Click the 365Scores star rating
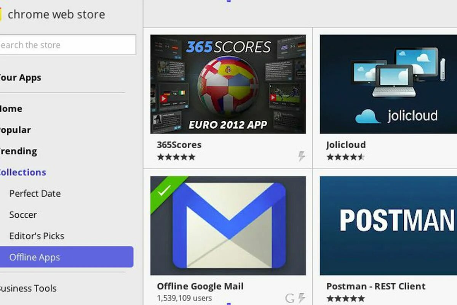This screenshot has height=305, width=457. click(x=176, y=157)
